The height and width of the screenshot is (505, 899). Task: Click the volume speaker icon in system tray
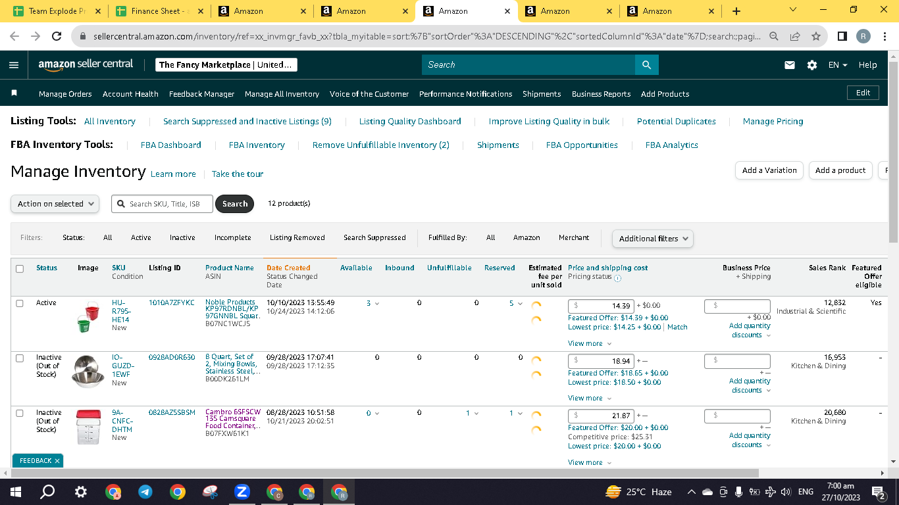tap(786, 492)
